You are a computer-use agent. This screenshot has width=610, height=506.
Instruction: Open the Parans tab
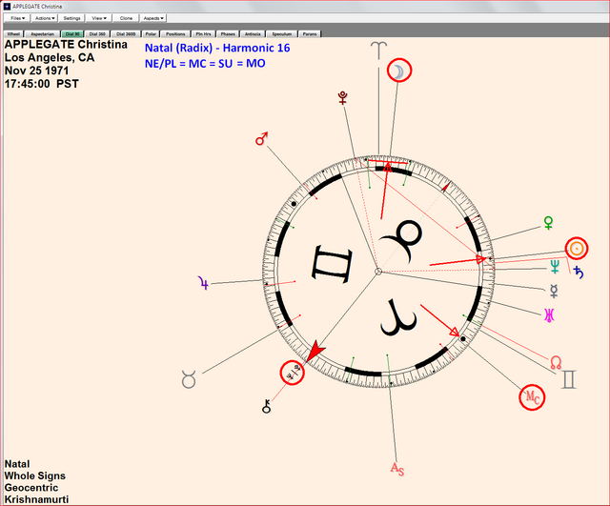310,34
